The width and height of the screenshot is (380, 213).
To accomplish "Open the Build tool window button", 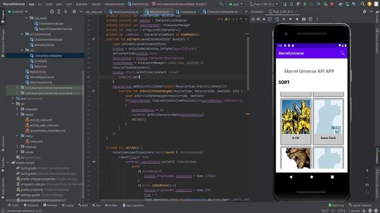I will [x=83, y=205].
